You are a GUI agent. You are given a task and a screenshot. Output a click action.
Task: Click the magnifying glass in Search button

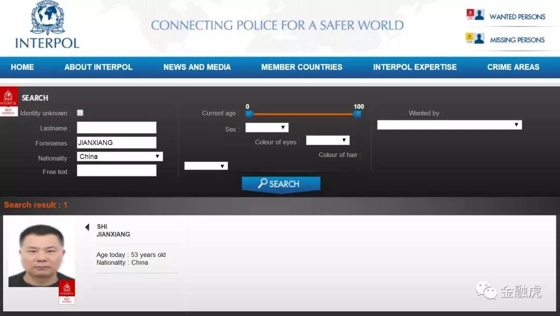[x=263, y=183]
